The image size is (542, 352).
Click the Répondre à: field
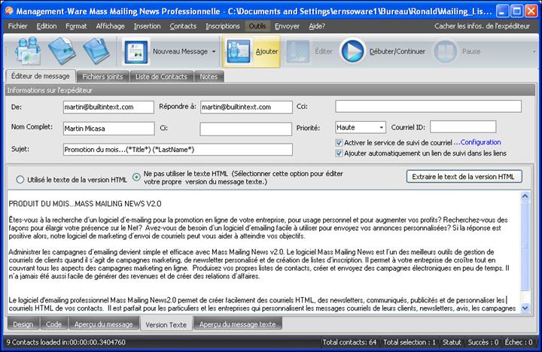[246, 107]
